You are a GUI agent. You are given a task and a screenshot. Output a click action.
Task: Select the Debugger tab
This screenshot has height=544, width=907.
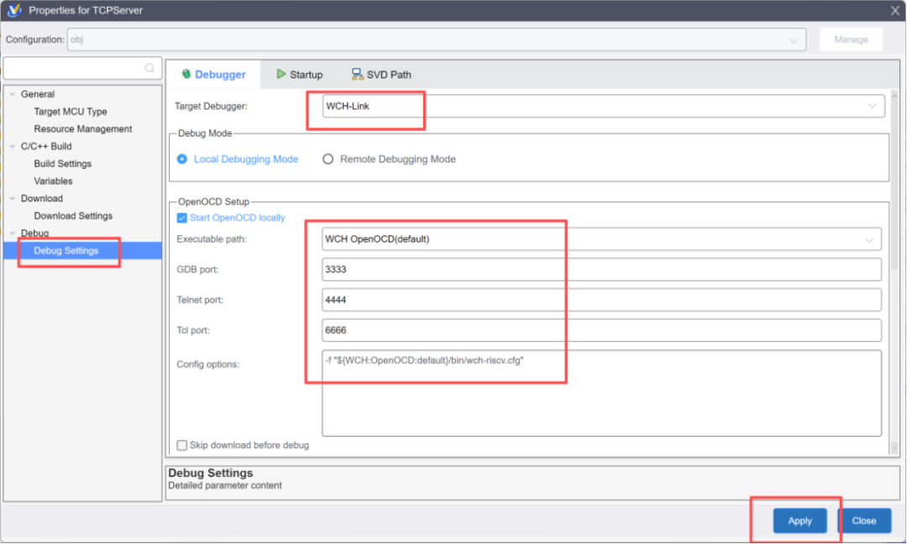(x=213, y=75)
